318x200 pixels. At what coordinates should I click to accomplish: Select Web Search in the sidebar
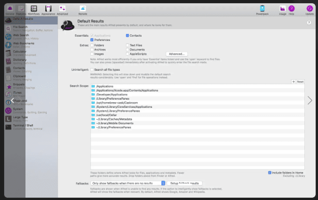(31, 37)
